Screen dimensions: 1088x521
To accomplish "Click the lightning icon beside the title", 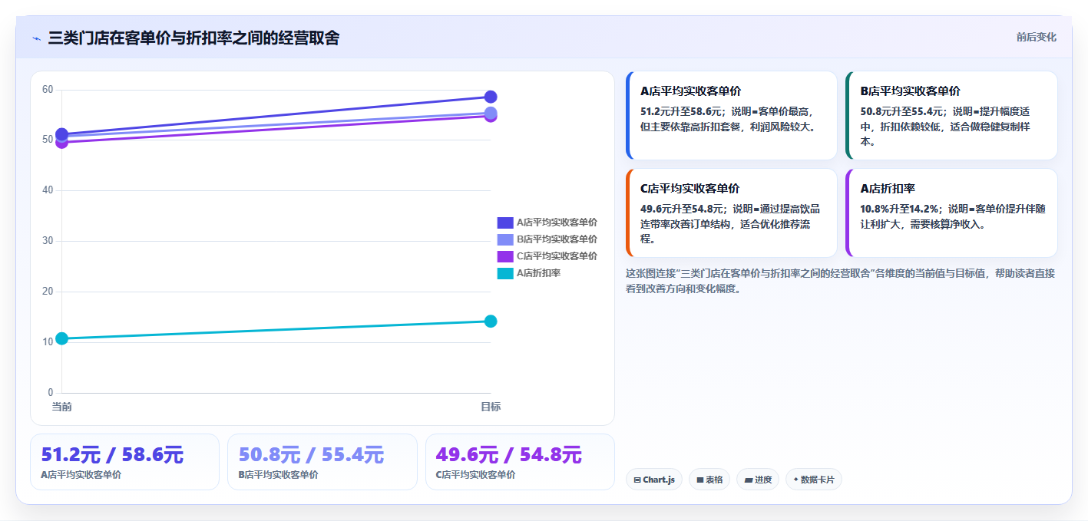I will click(36, 38).
